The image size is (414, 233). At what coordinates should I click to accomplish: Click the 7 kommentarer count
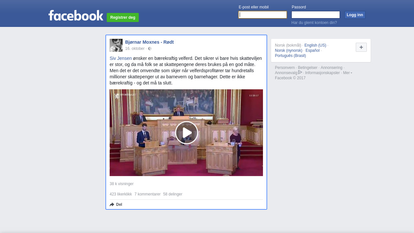point(147,194)
